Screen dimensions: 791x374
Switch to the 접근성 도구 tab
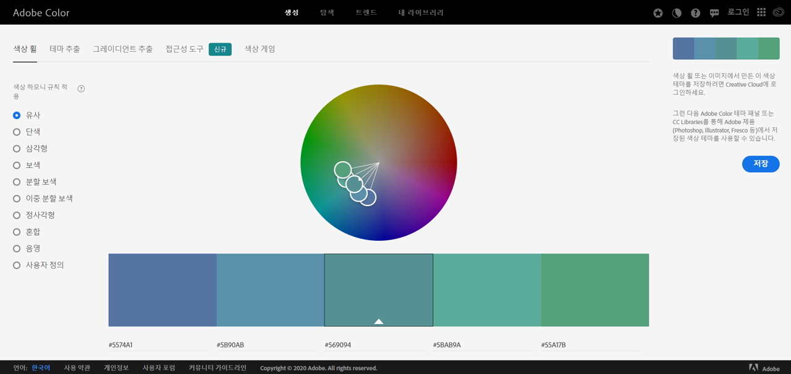[184, 49]
